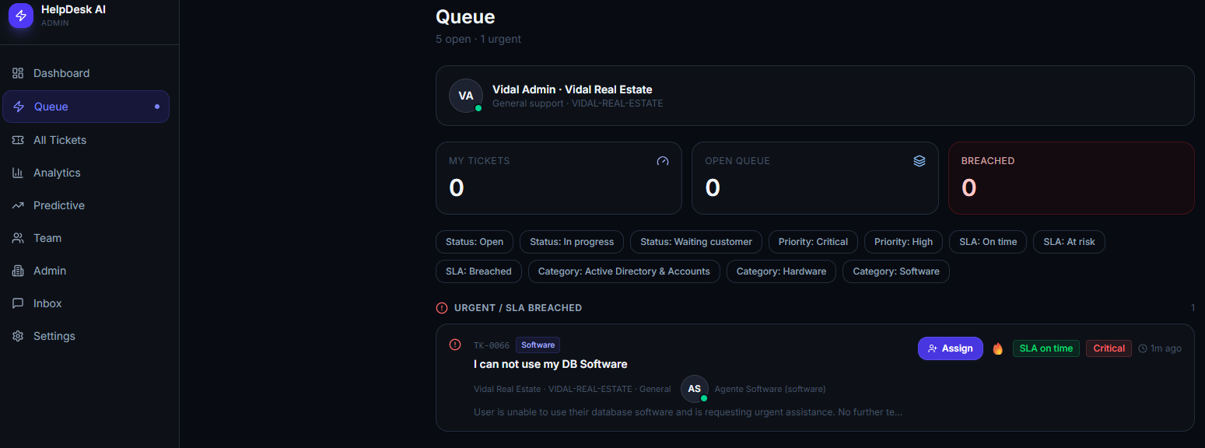Click 'Vidal Real Estate · VIDAL-REAL-ESTATE · General' text
The image size is (1205, 448).
click(573, 389)
